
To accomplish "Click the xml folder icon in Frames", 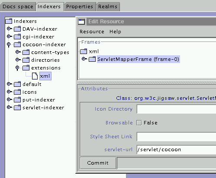I will 84,51.
